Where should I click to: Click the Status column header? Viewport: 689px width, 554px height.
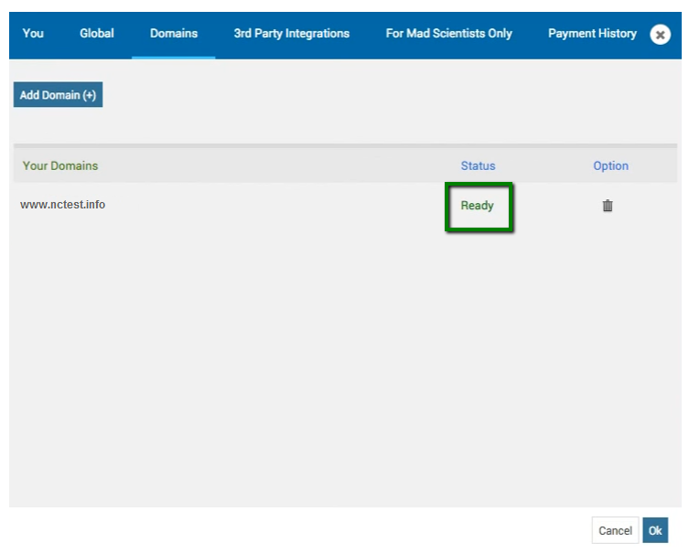[478, 166]
